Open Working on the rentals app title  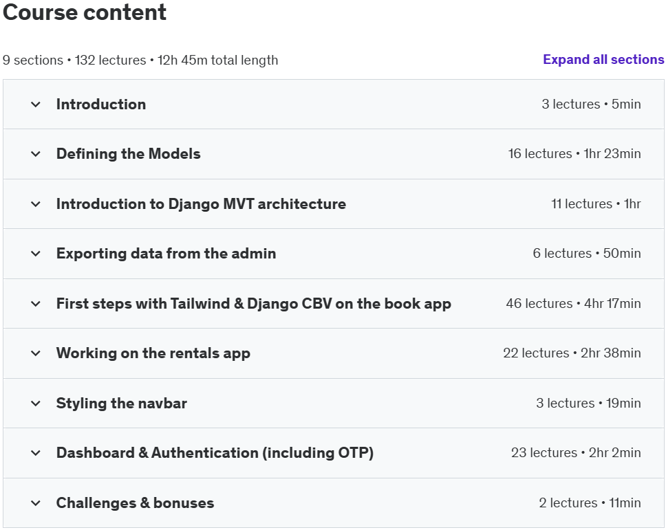[x=153, y=353]
